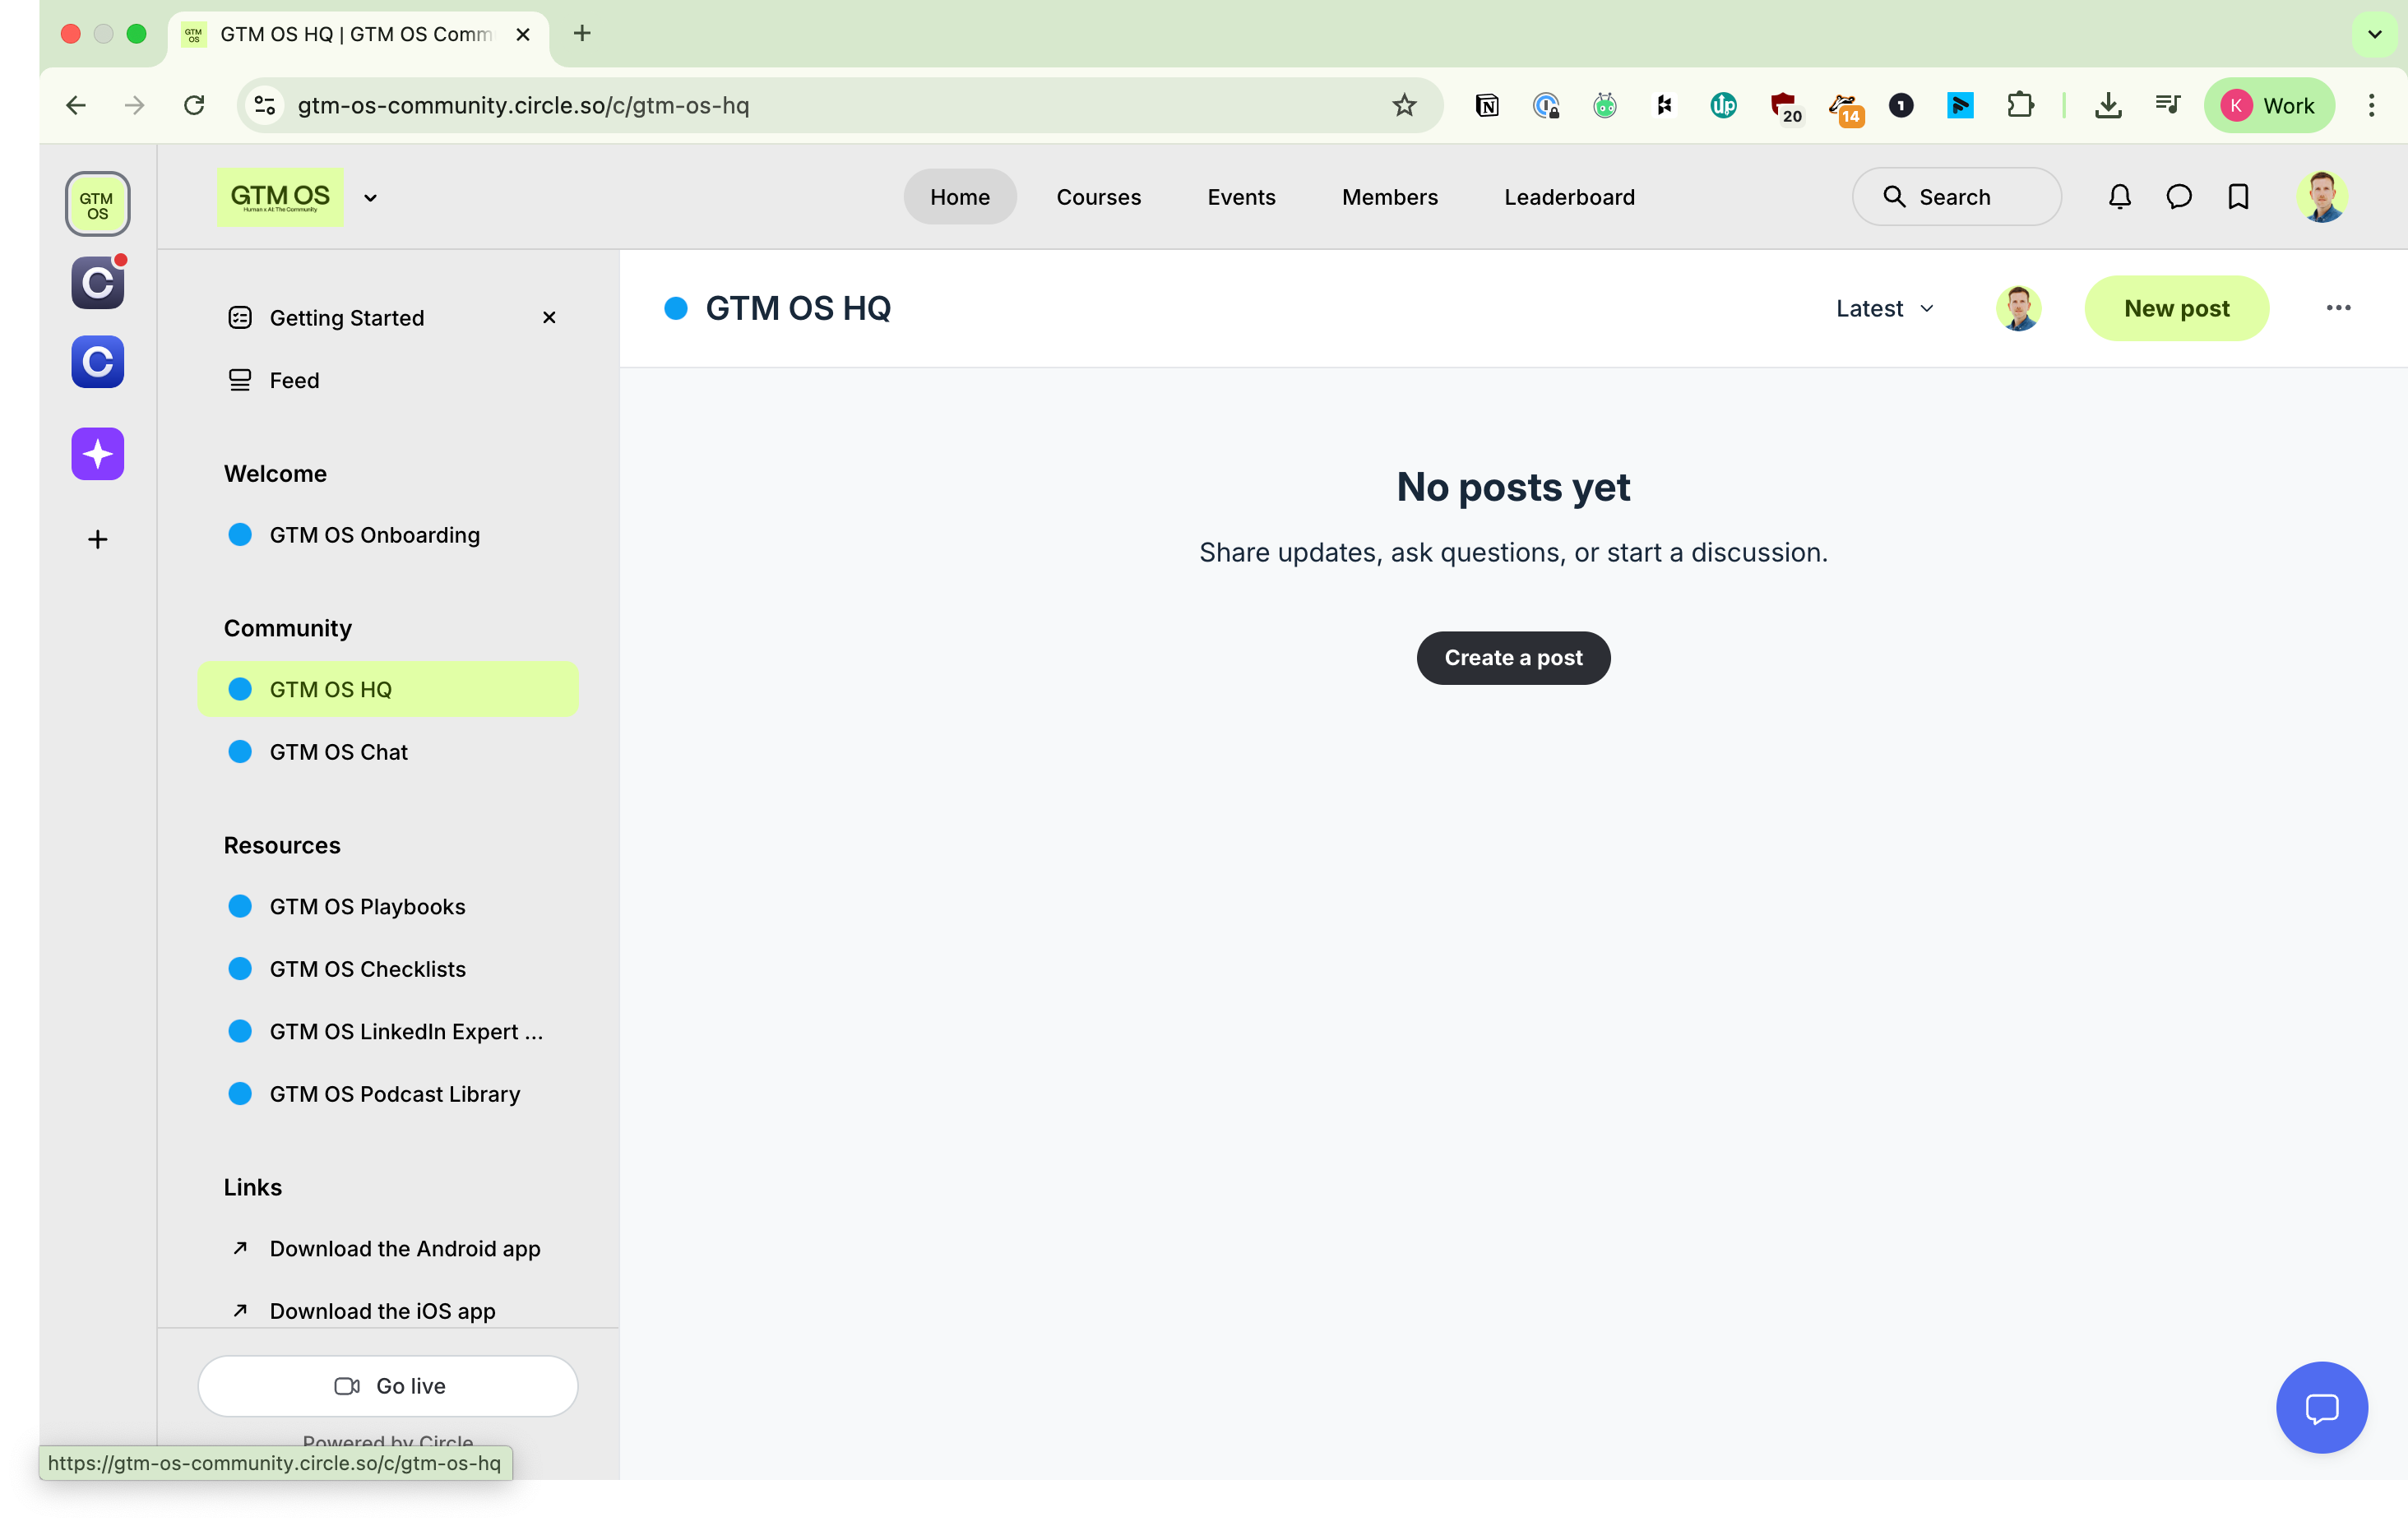Open the GTM OS Playbooks space

point(367,907)
